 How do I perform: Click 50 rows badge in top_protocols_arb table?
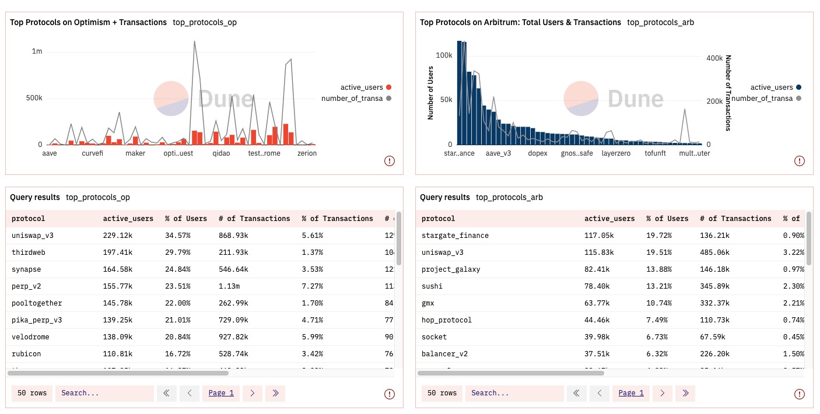click(x=442, y=393)
